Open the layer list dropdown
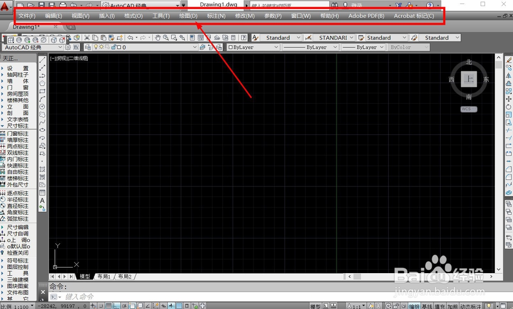 tap(195, 47)
